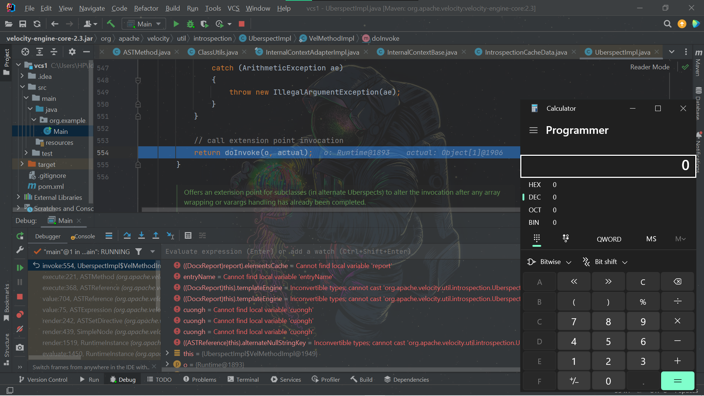Open Bitwise operations dropdown in Calculator
This screenshot has width=704, height=396.
point(549,262)
